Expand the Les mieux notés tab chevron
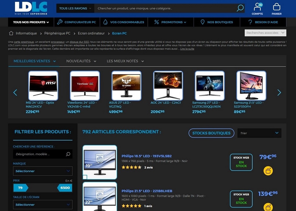The height and width of the screenshot is (211, 296). (x=143, y=61)
